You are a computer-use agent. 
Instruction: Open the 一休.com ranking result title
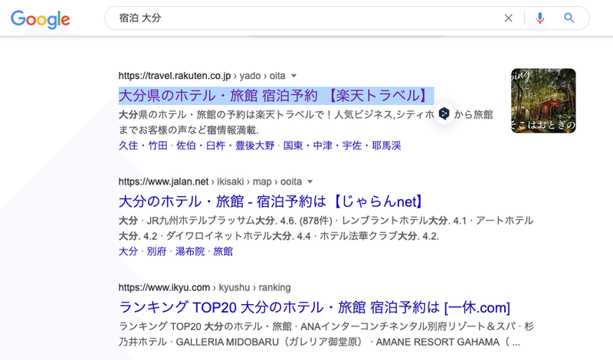[314, 308]
